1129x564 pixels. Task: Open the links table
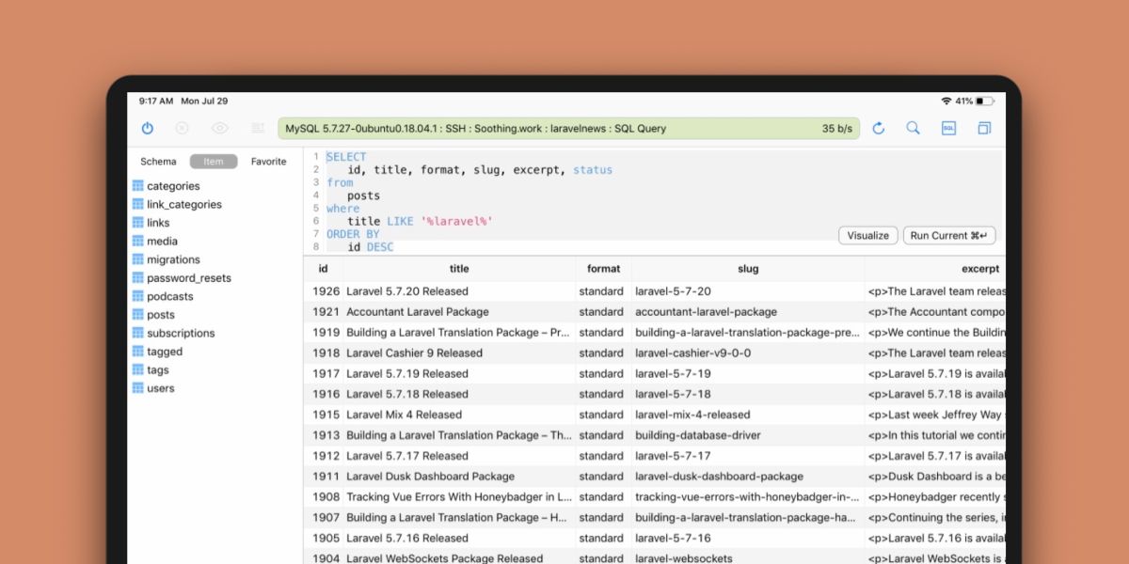click(x=158, y=223)
